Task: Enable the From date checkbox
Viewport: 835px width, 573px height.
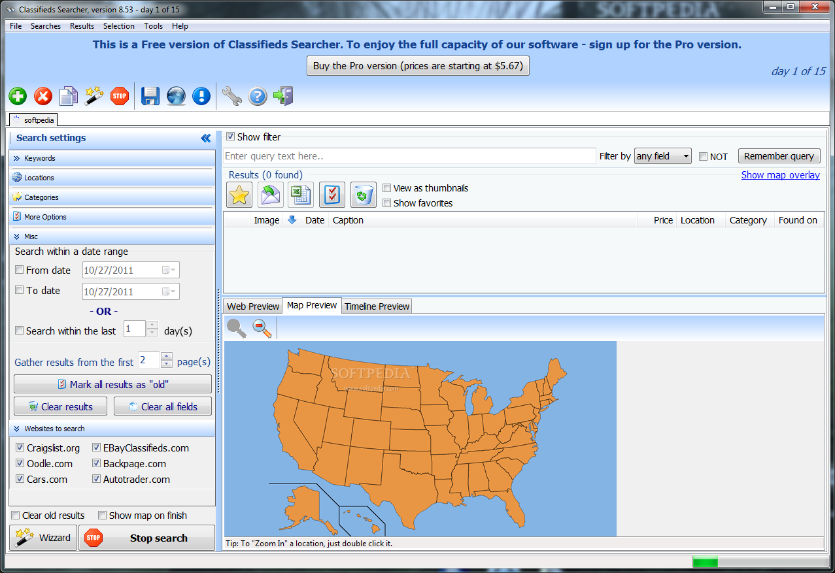Action: (x=20, y=270)
